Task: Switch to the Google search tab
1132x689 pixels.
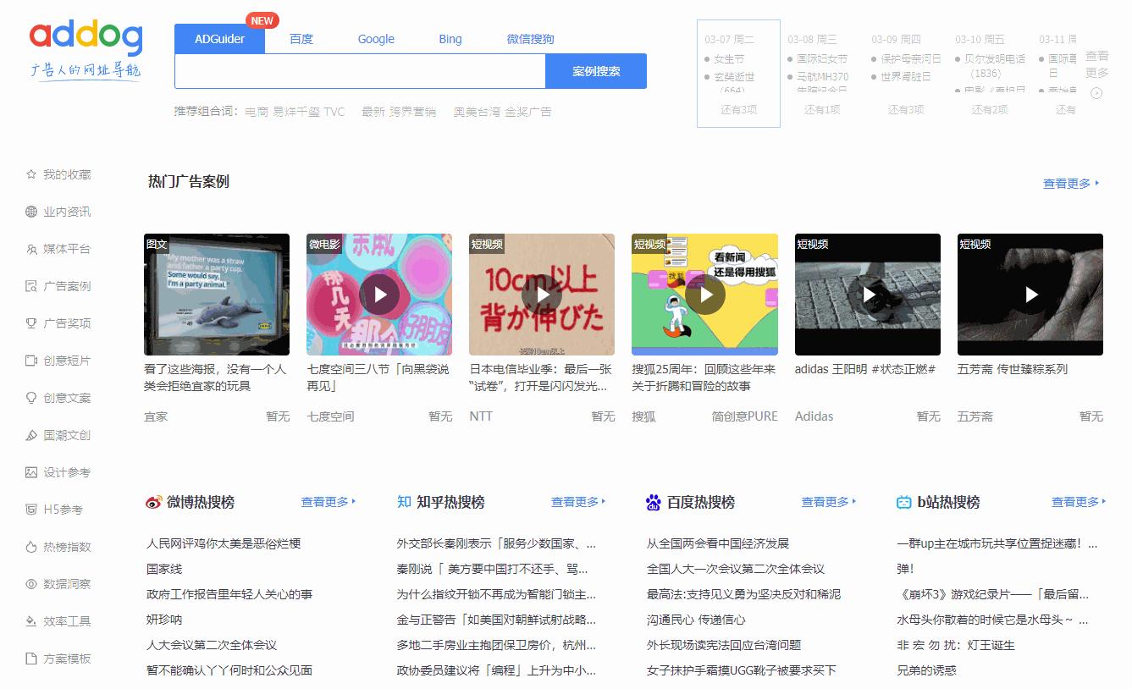Action: 375,38
